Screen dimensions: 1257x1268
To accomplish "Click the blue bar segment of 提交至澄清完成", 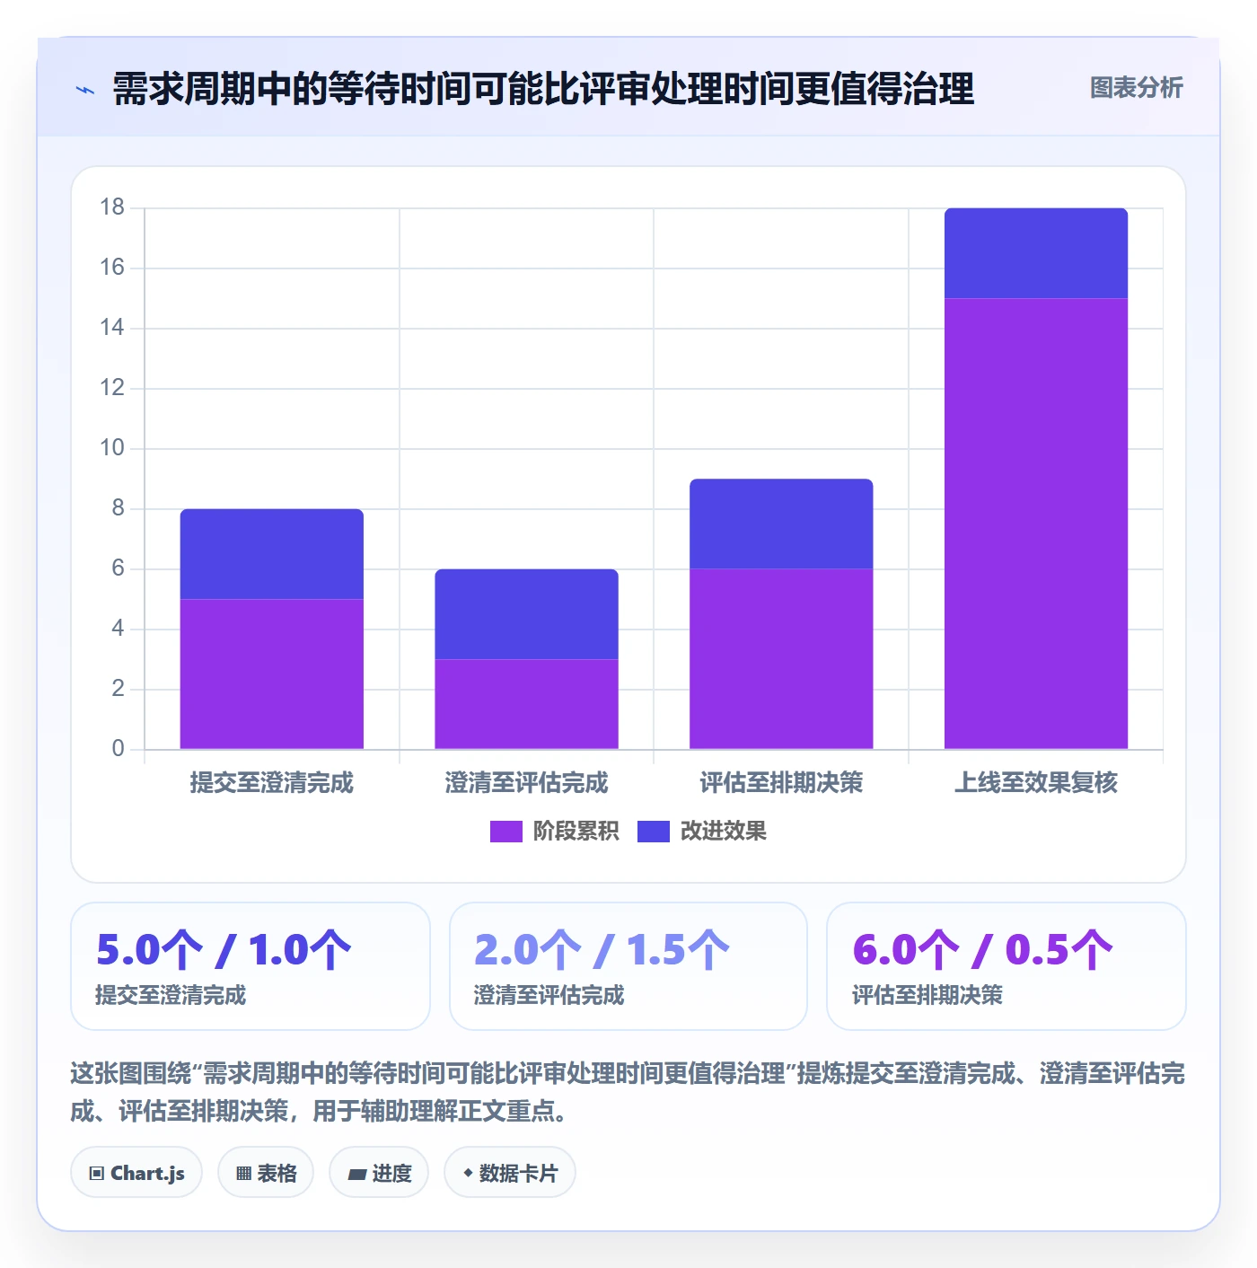I will [272, 554].
